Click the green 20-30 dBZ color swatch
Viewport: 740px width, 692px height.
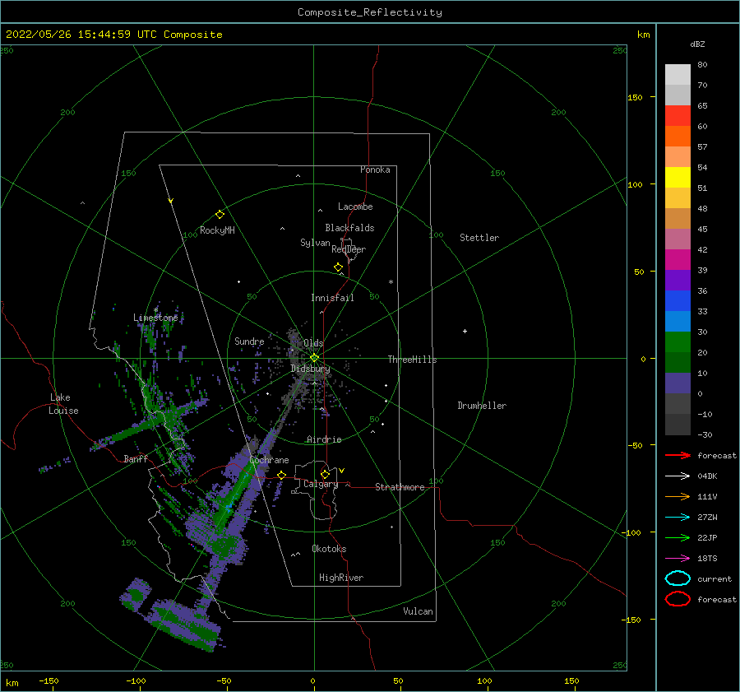pos(678,342)
